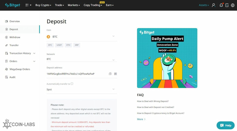The image size is (237, 131).
Task: Open the Buy Crypto menu
Action: point(43,5)
